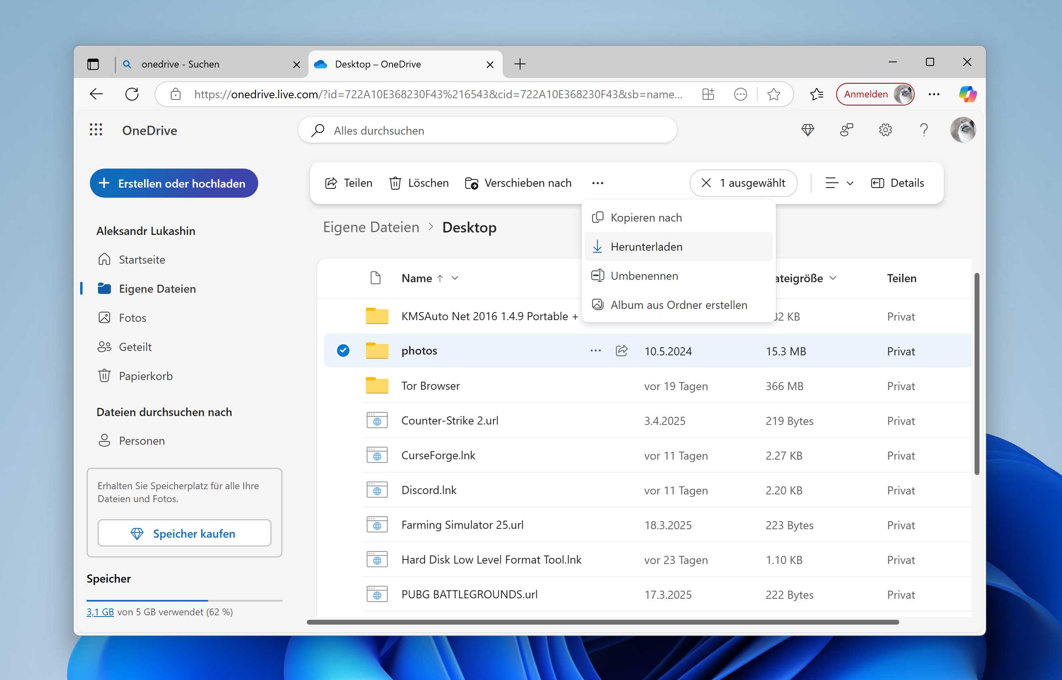Click the file type column icon
Image resolution: width=1062 pixels, height=680 pixels.
point(375,278)
